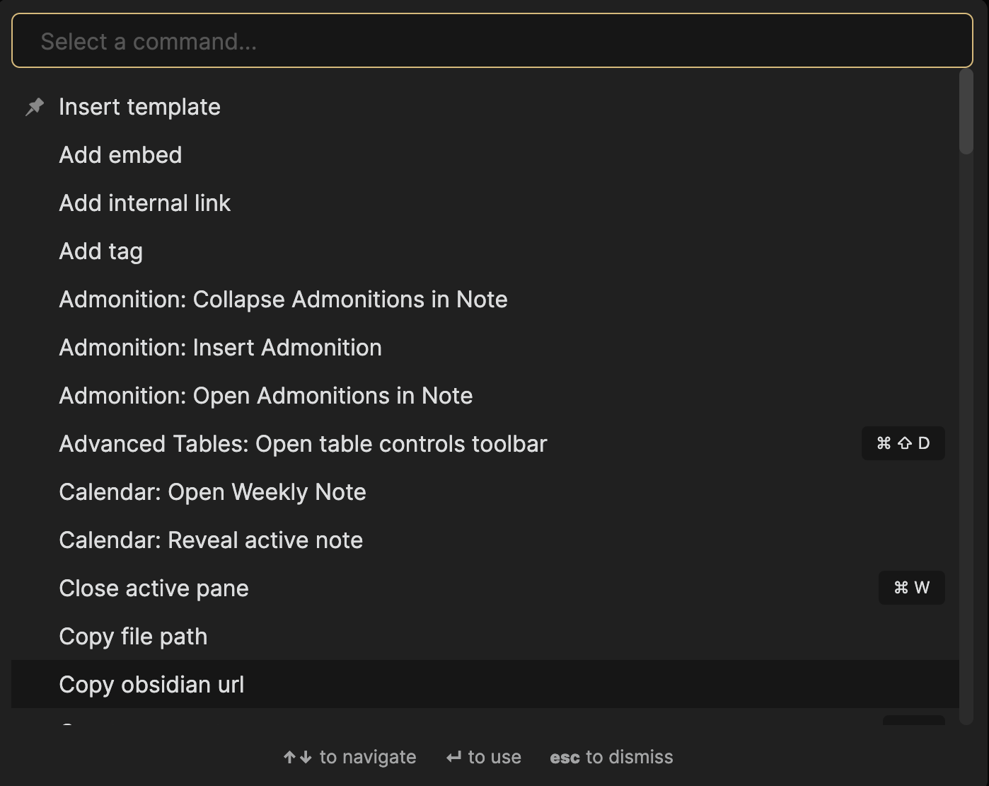The image size is (989, 786).
Task: Run Admonition: Collapse Admonitions in Note
Action: pos(485,300)
